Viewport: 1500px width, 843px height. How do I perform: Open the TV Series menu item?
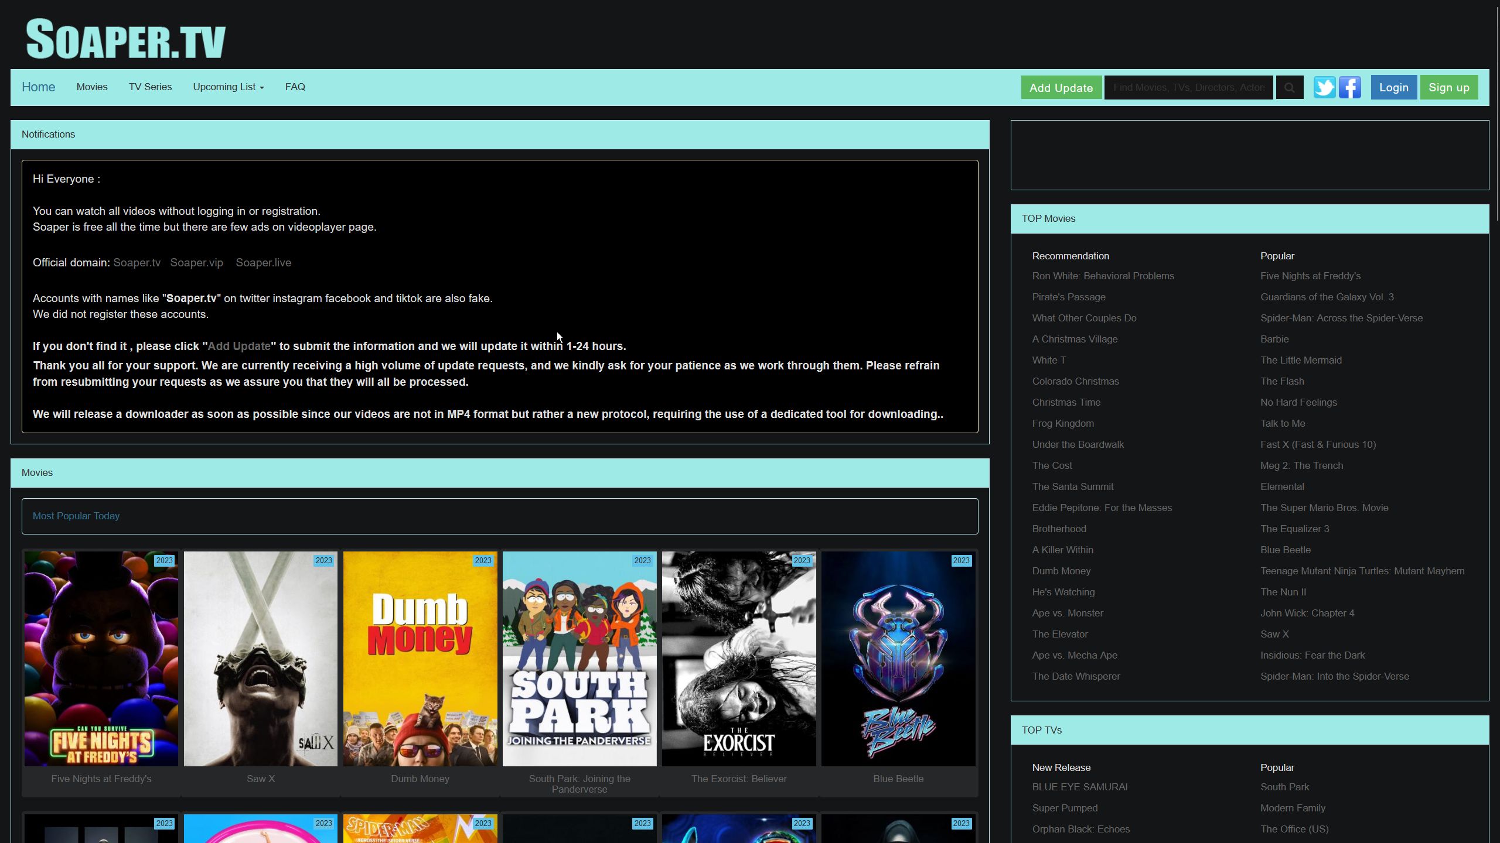151,87
